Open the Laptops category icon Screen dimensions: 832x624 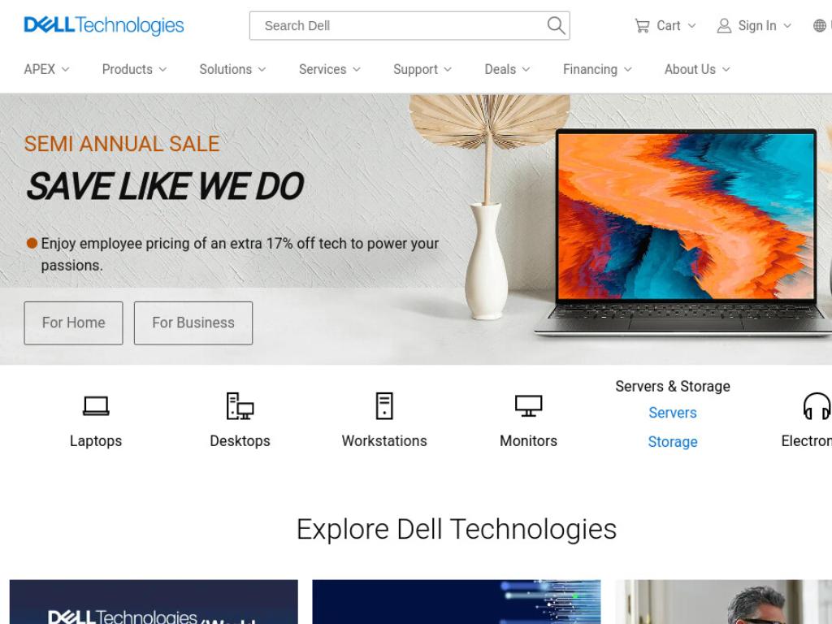(96, 406)
